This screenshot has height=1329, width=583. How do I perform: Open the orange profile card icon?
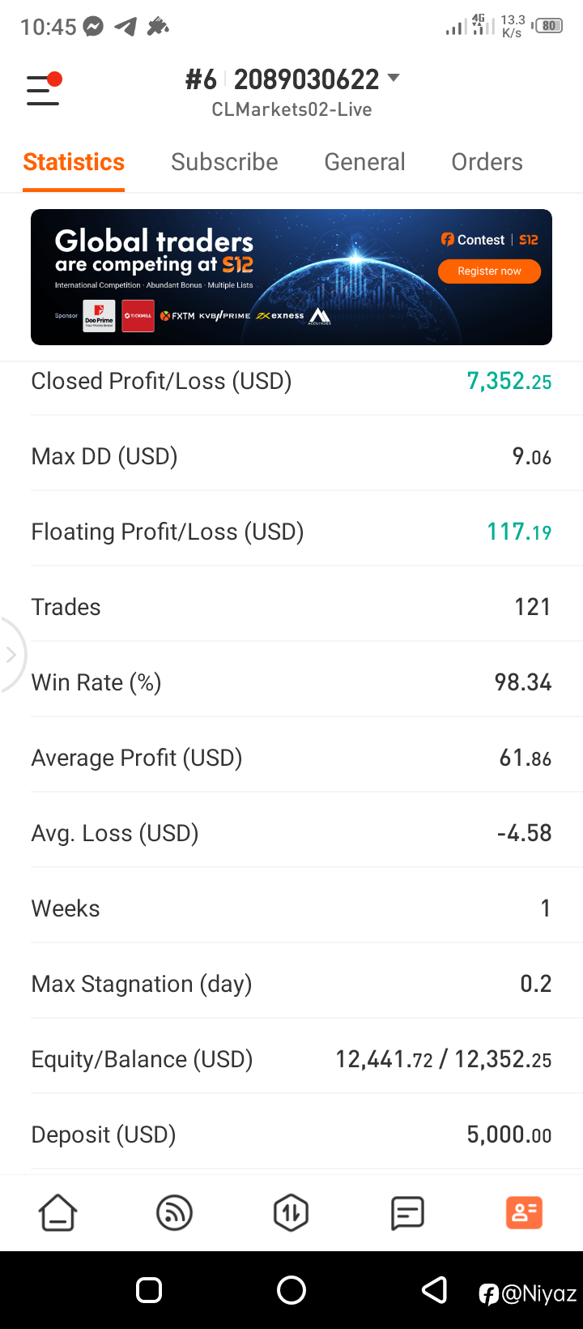click(x=524, y=1213)
